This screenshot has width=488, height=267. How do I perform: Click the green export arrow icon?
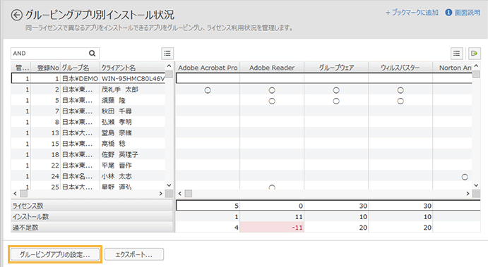click(x=475, y=54)
